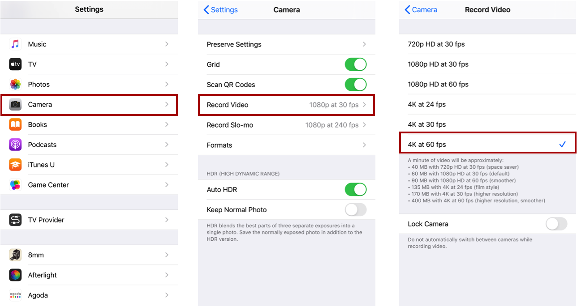Tap the orange Books icon
Image resolution: width=577 pixels, height=307 pixels.
coord(15,124)
